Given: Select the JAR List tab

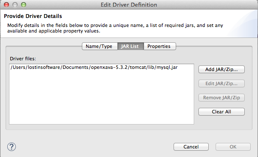Looking at the screenshot, I should [x=130, y=46].
